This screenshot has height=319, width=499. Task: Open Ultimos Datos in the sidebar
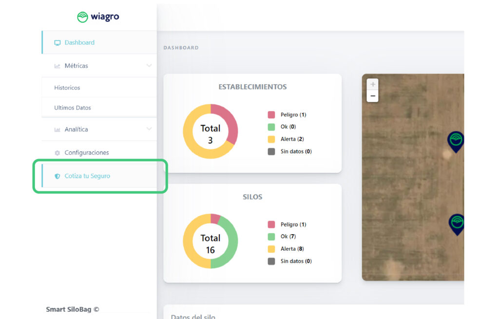pyautogui.click(x=99, y=108)
